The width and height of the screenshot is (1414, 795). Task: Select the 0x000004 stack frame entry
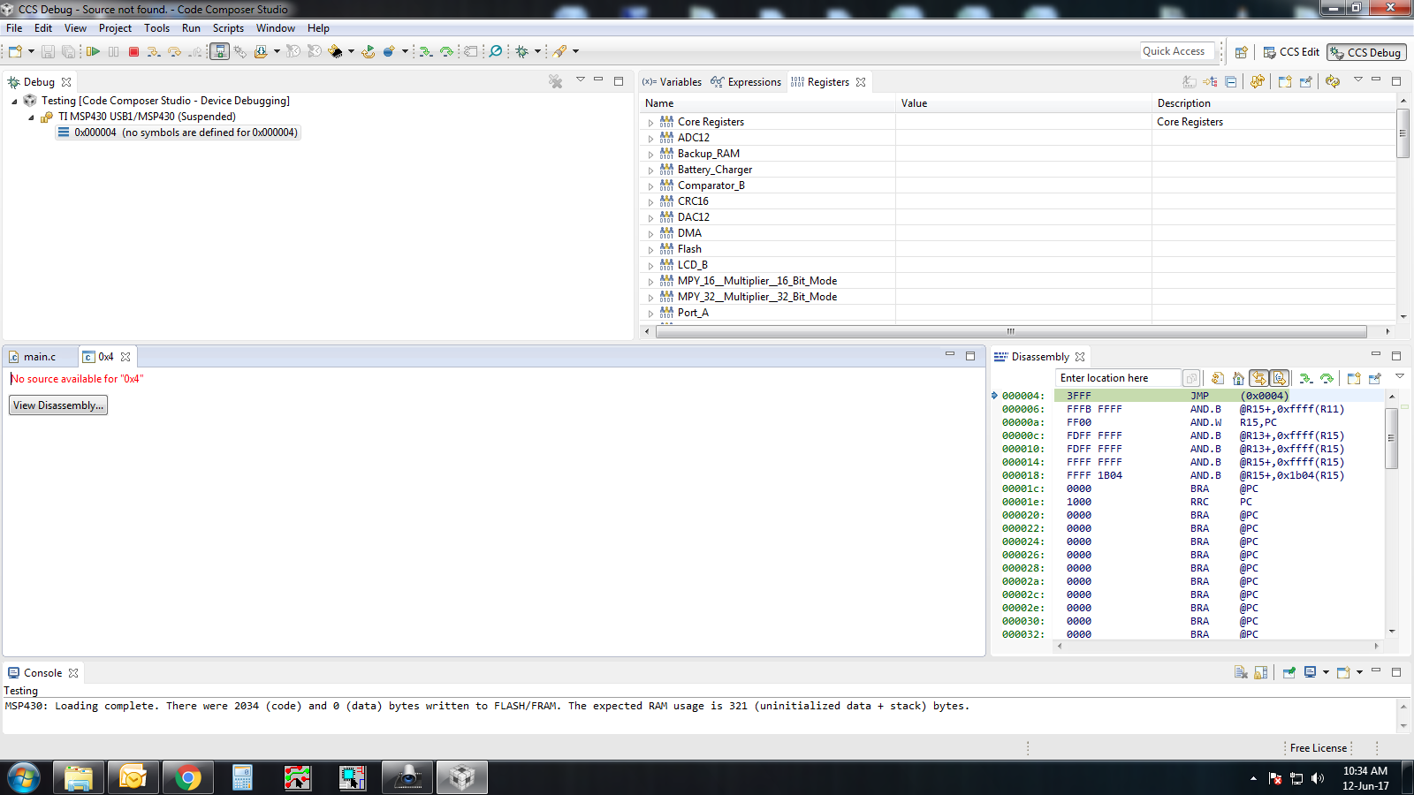click(x=179, y=132)
